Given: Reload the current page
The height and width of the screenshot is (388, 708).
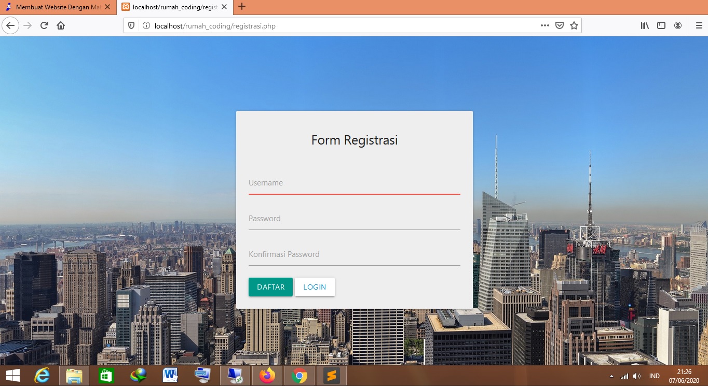Looking at the screenshot, I should point(44,25).
